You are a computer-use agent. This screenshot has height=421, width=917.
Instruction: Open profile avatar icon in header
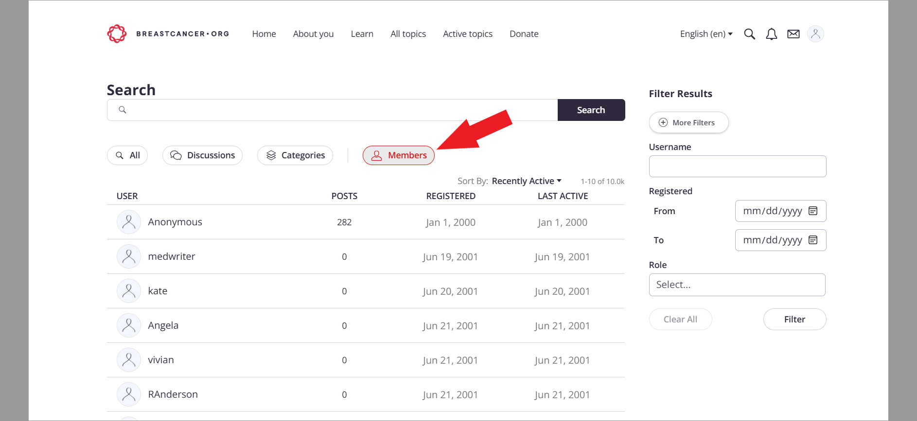tap(815, 34)
